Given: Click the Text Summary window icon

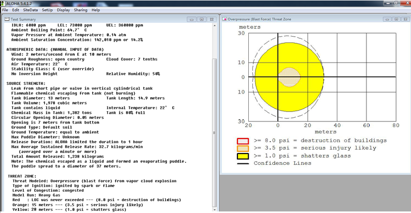Looking at the screenshot, I should pyautogui.click(x=7, y=19).
